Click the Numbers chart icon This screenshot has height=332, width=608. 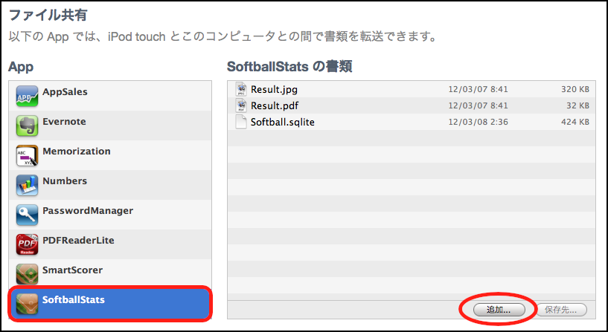[27, 185]
